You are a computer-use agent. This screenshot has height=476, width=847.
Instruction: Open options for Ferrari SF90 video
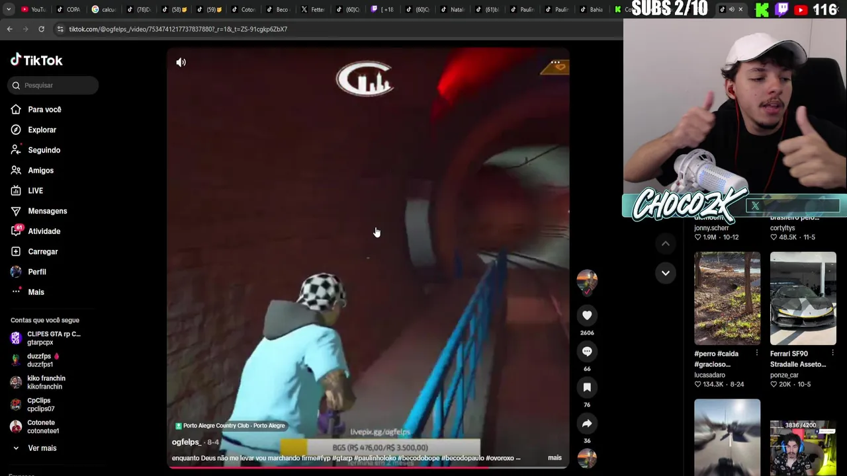pos(833,354)
